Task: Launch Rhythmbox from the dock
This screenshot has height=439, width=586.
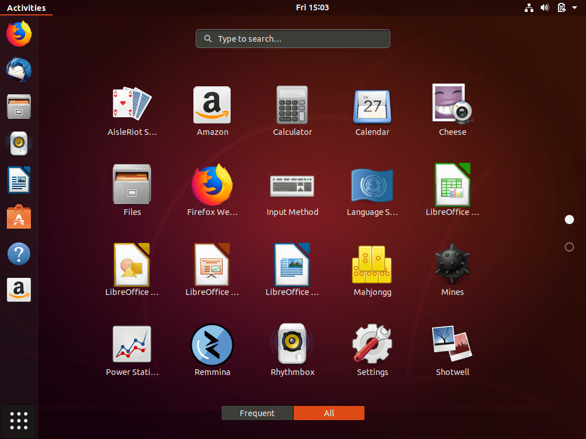Action: (x=19, y=143)
